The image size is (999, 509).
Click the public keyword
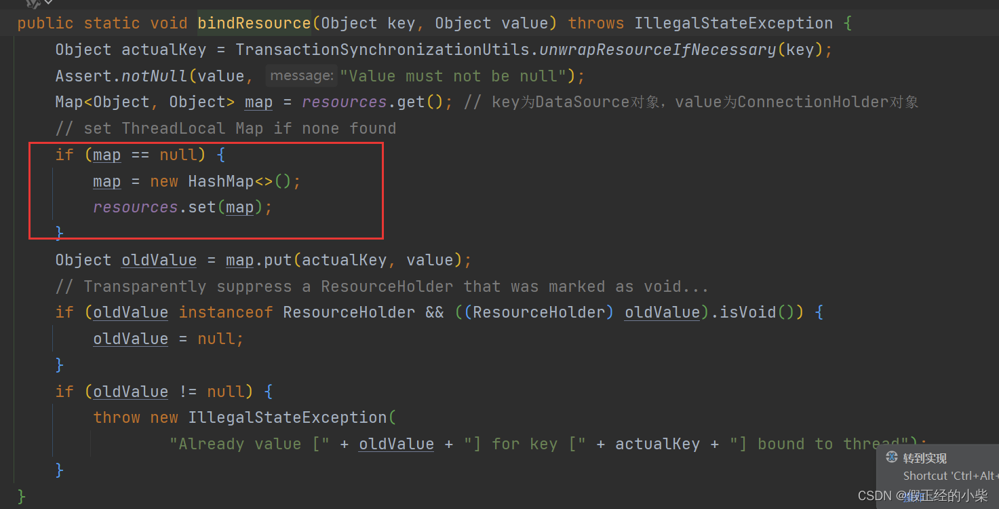click(45, 23)
